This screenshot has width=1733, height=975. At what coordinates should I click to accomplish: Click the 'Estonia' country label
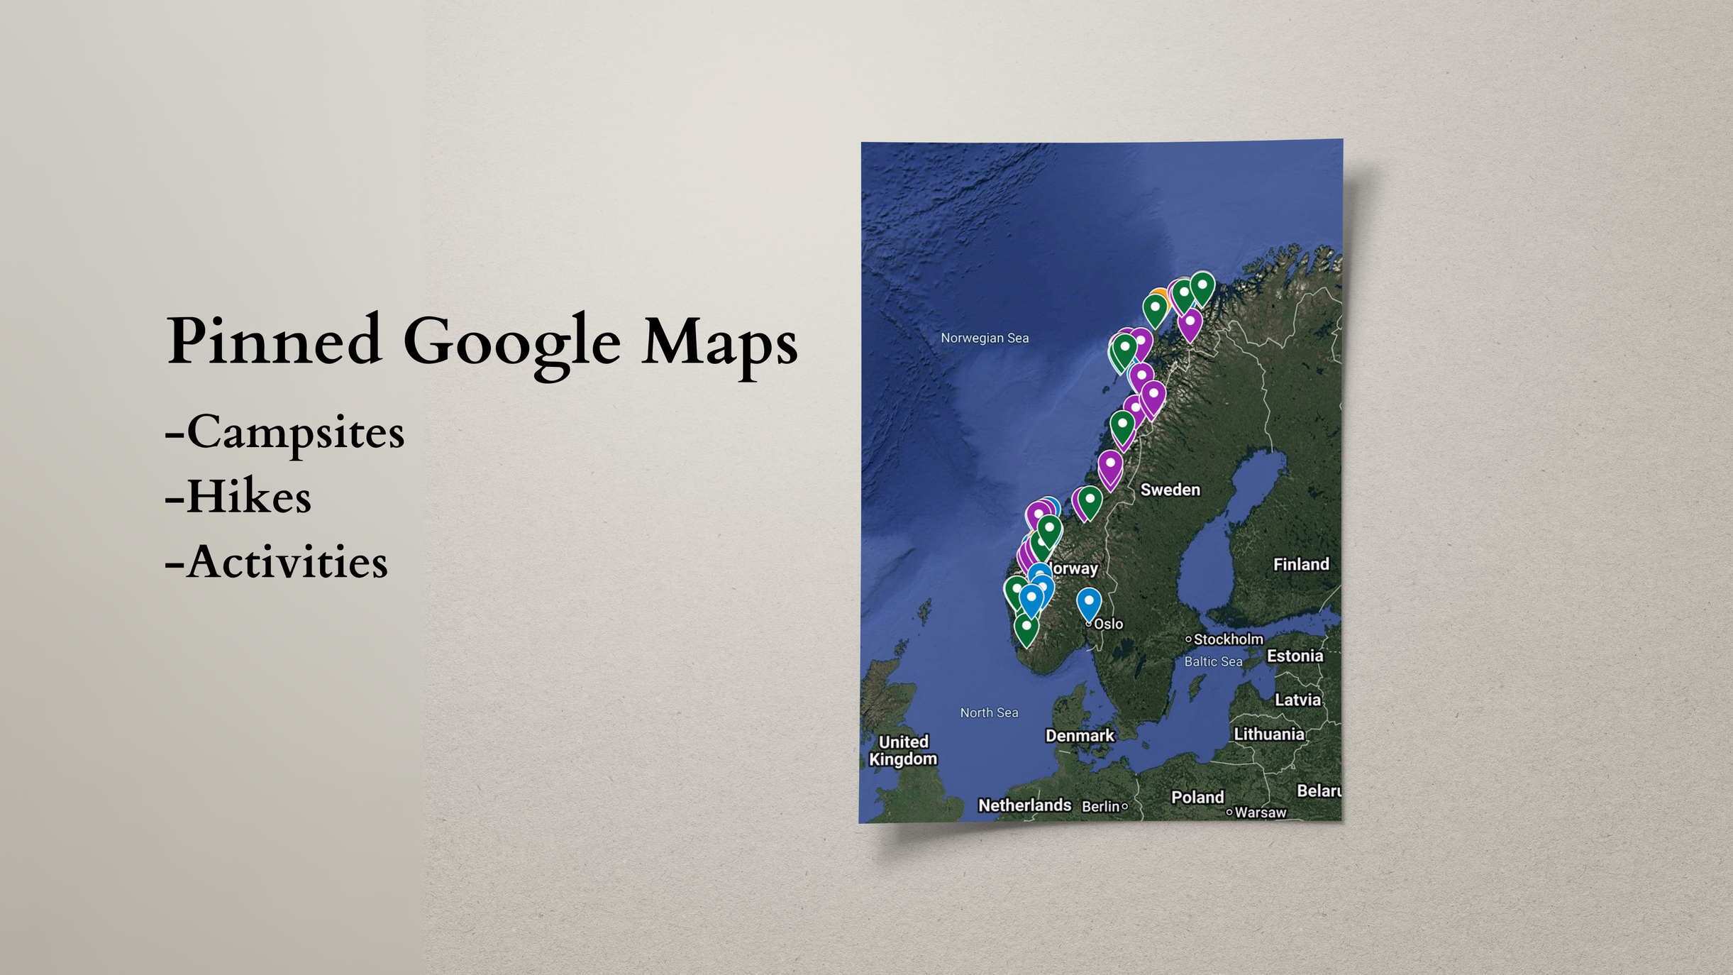pyautogui.click(x=1295, y=656)
